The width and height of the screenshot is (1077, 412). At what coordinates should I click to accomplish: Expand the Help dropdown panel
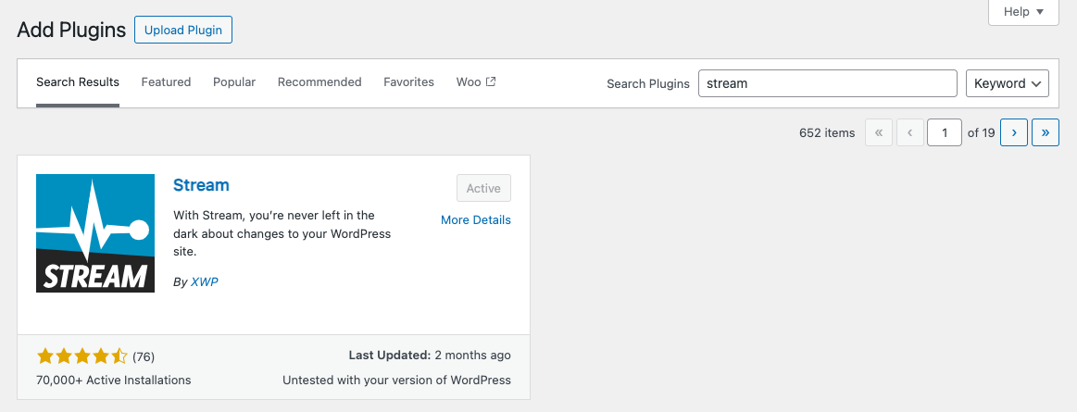tap(1023, 12)
